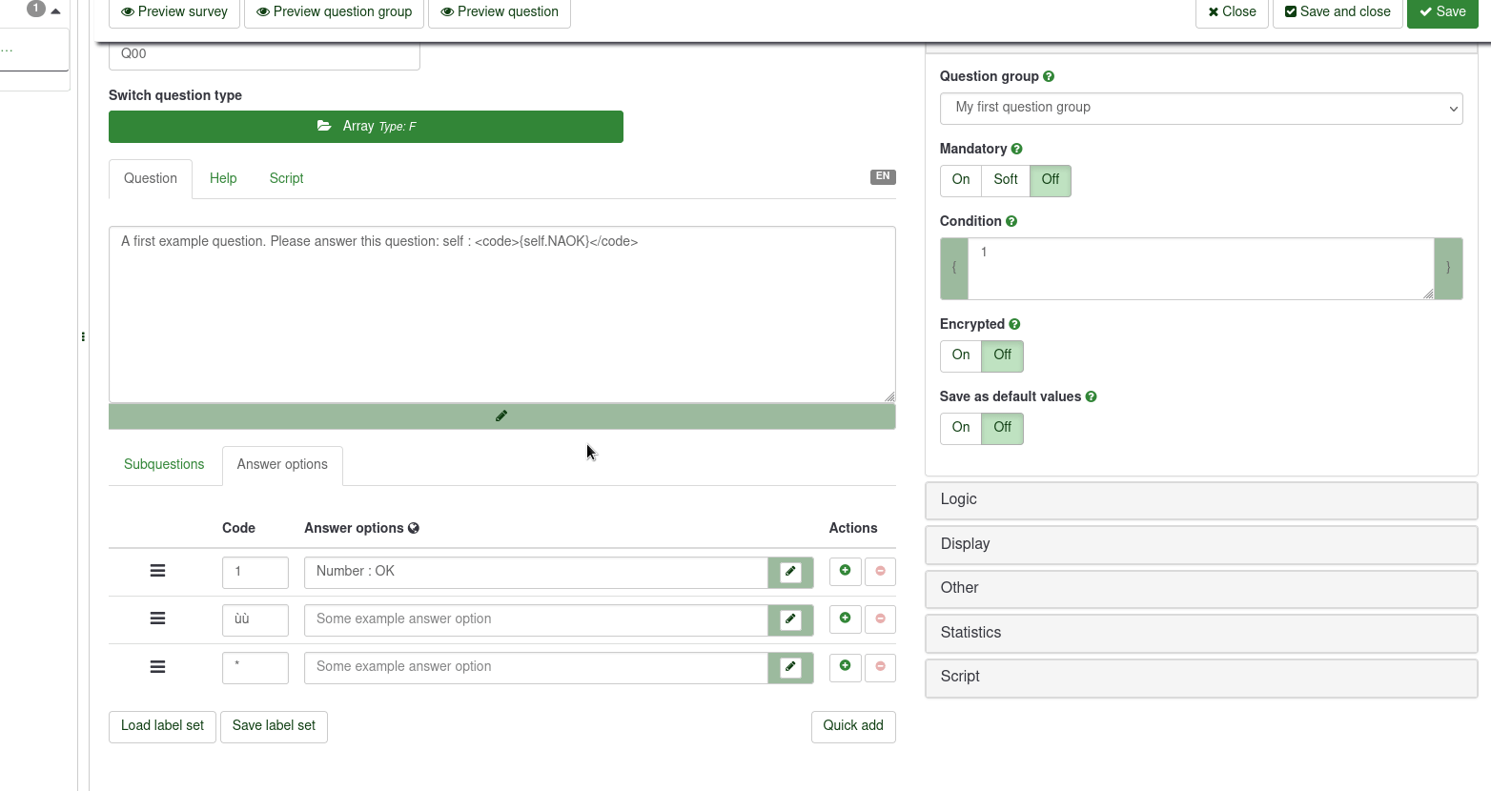The height and width of the screenshot is (791, 1491).
Task: Expand the Logic settings panel
Action: [x=1200, y=500]
